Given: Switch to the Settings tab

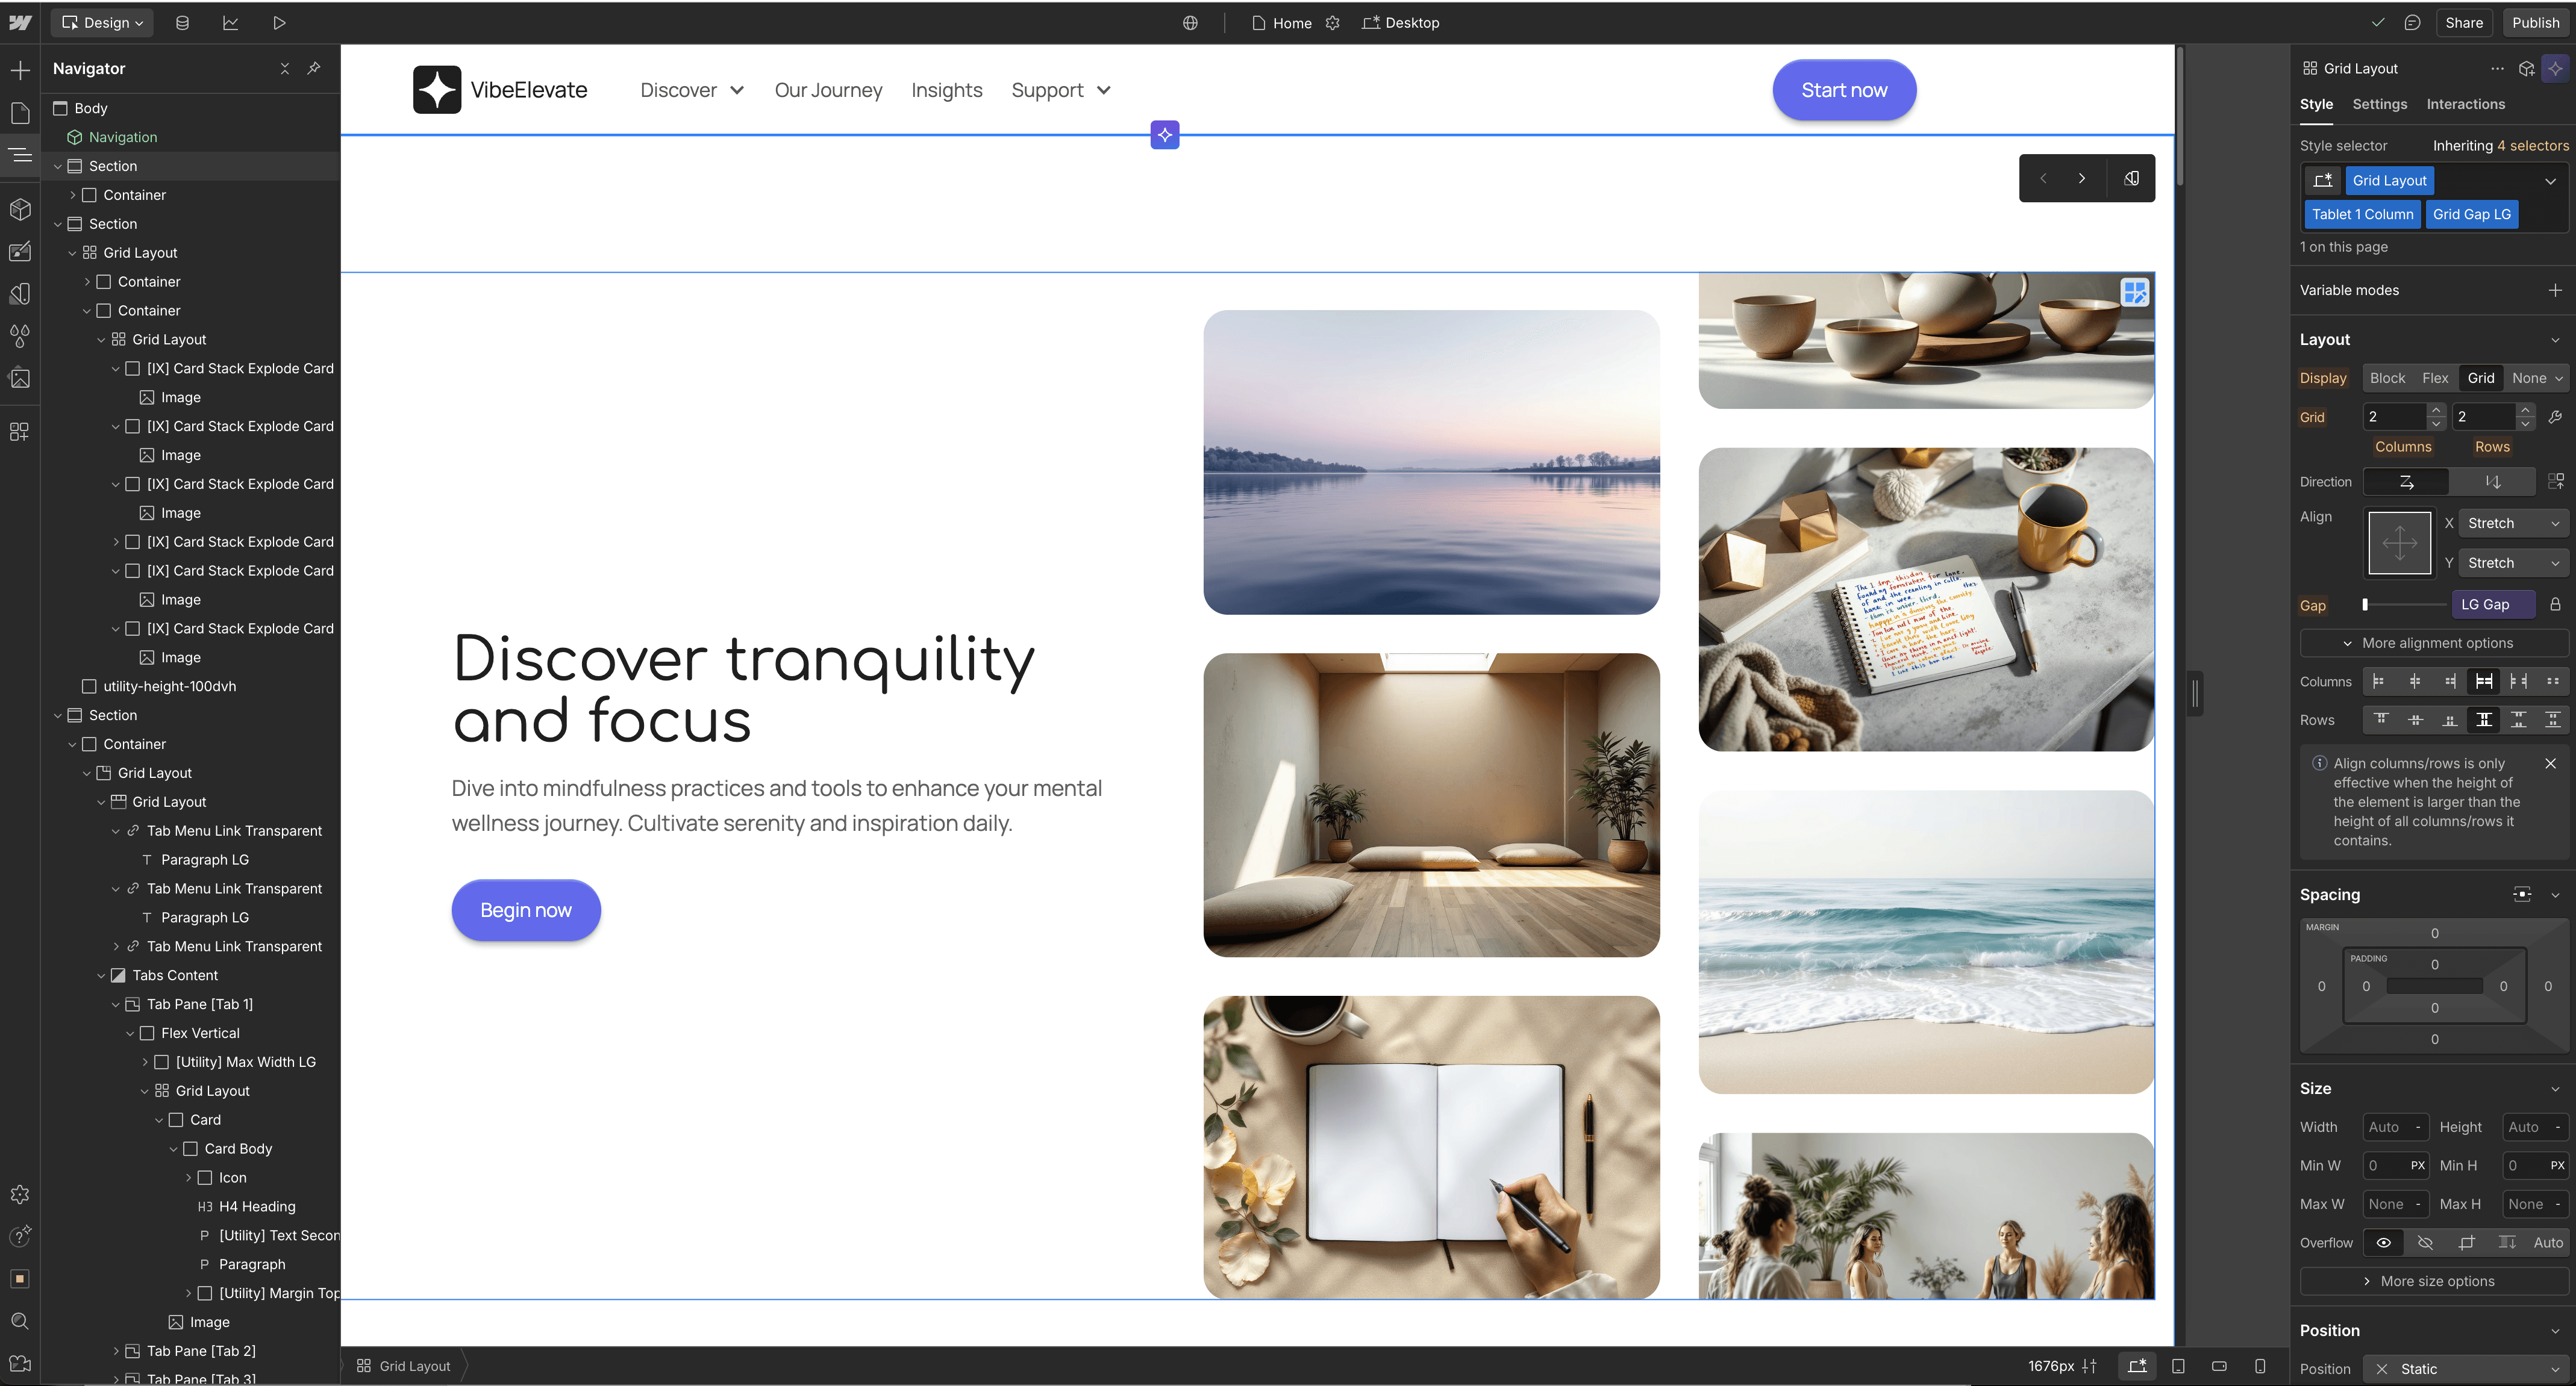Looking at the screenshot, I should [x=2379, y=104].
